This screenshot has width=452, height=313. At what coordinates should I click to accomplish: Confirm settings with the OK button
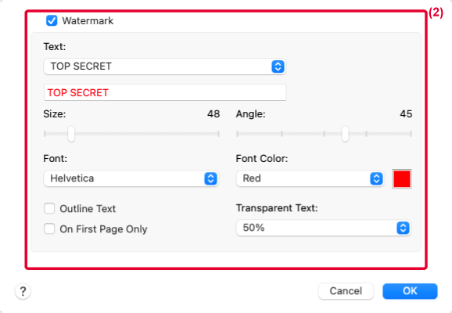pos(410,291)
